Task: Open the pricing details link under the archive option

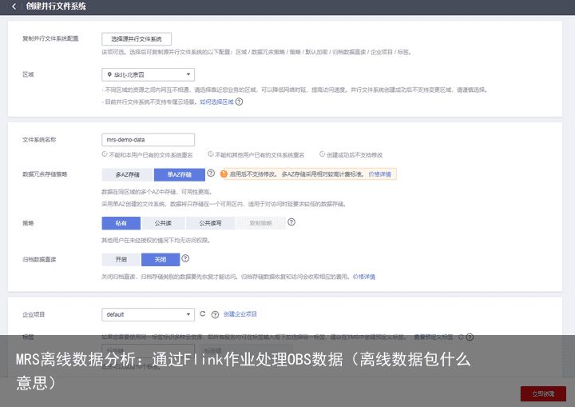Action: (364, 277)
